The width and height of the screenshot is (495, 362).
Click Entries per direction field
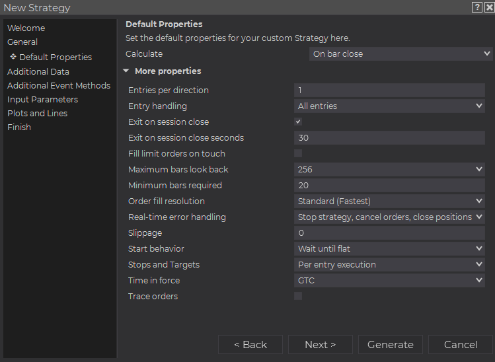(389, 90)
